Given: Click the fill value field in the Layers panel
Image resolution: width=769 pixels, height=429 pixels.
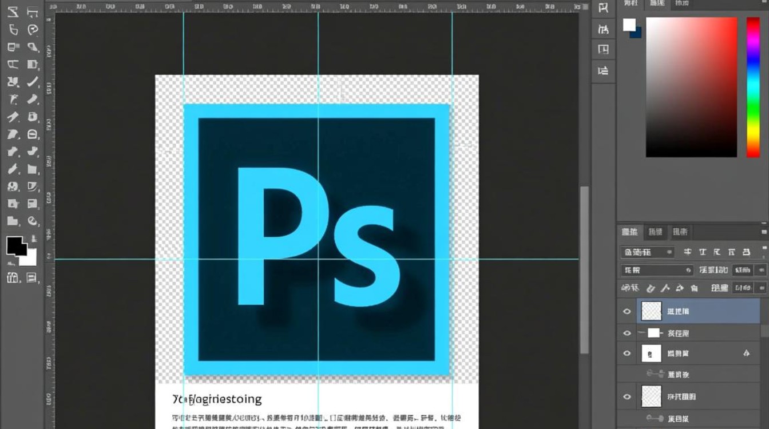Looking at the screenshot, I should point(743,288).
